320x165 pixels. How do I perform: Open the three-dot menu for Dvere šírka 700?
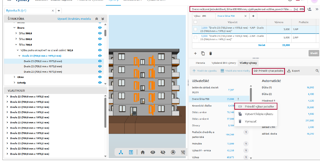pos(238,99)
